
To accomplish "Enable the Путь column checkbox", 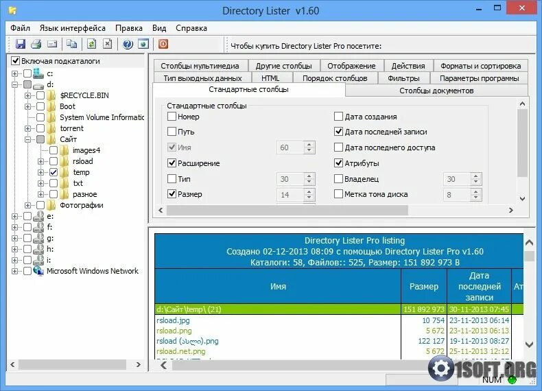I will click(172, 132).
